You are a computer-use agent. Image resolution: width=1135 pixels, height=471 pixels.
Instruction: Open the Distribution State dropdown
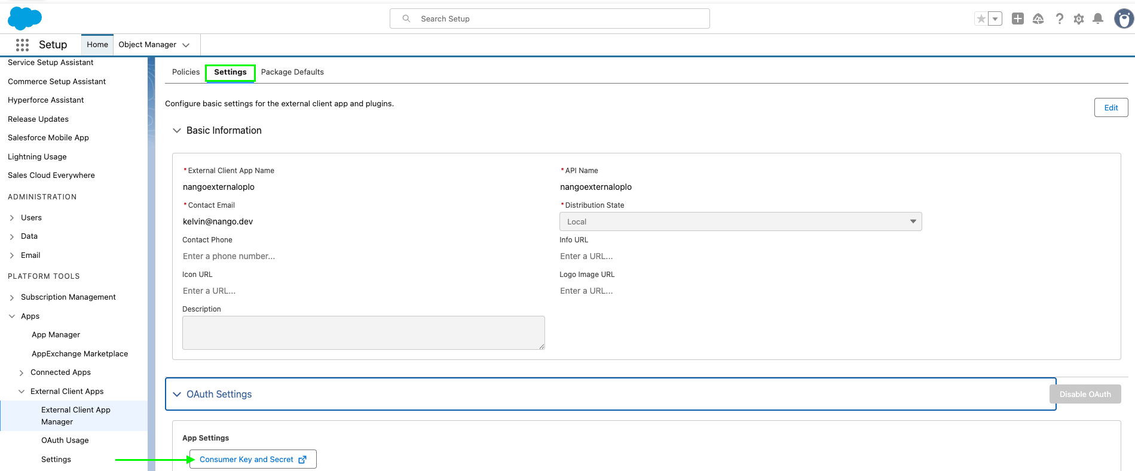pyautogui.click(x=741, y=221)
